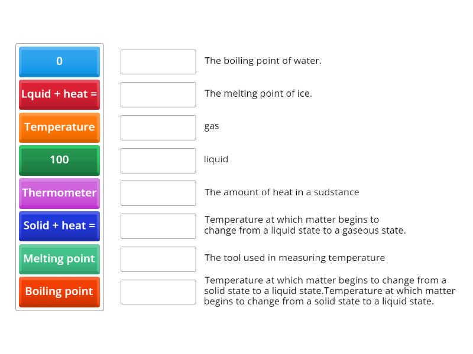Click the answer box beside boiling point of water

click(x=158, y=61)
